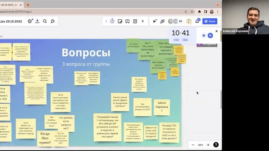The width and height of the screenshot is (269, 151).
Task: Close the timer panel
Action: (x=216, y=31)
